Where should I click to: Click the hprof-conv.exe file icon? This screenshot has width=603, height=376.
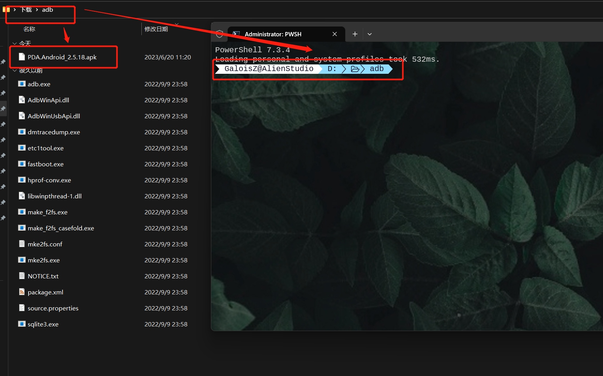(22, 180)
